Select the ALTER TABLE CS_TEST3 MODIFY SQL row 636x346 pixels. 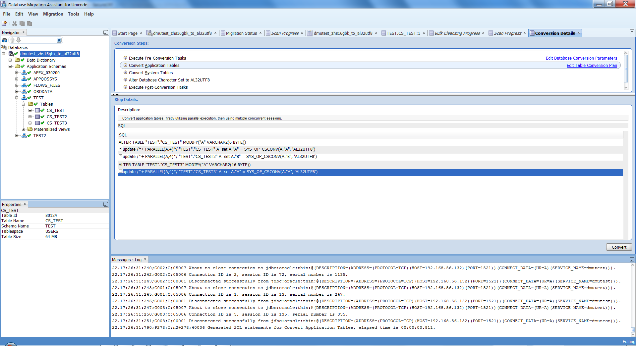(371, 165)
